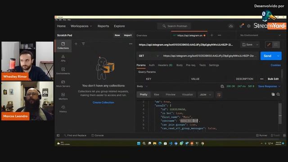This screenshot has height=162, width=288.
Task: Open the Mock Servers sidebar panel
Action: tap(63, 84)
